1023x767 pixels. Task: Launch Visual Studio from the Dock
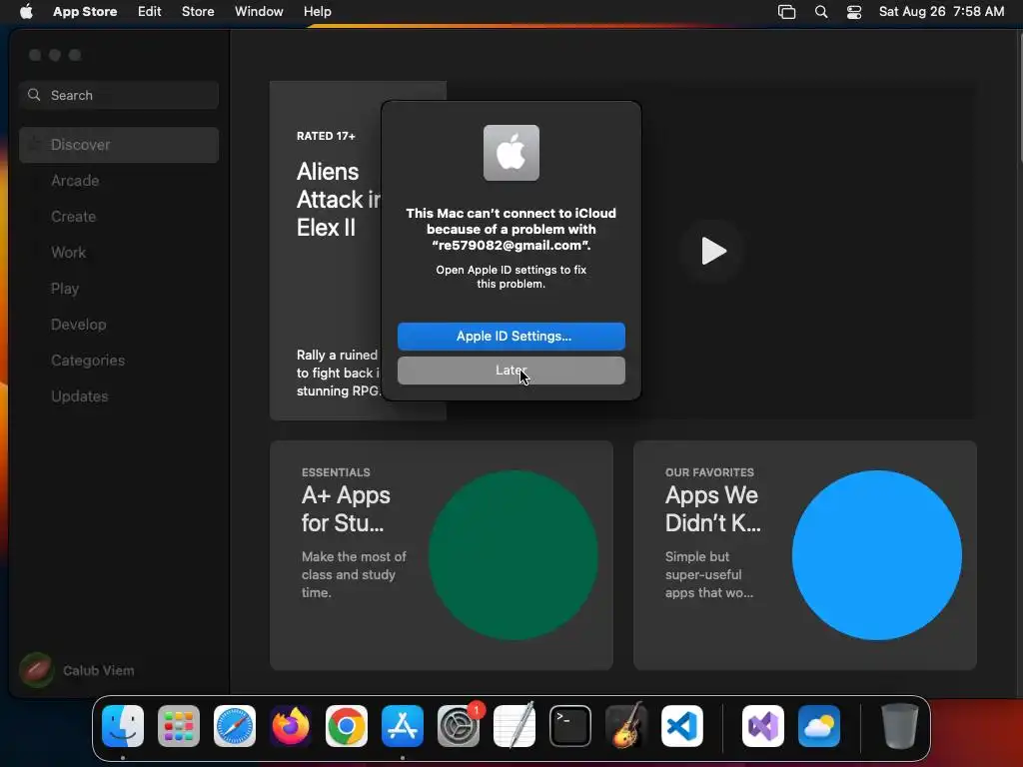point(763,726)
